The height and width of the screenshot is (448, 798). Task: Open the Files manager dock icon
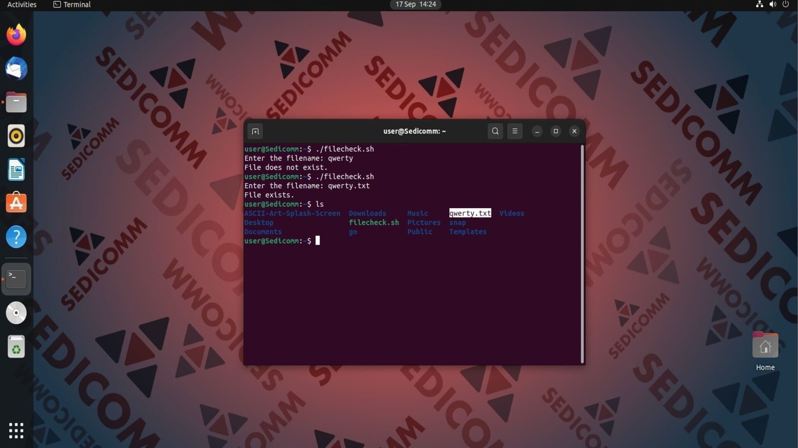16,102
